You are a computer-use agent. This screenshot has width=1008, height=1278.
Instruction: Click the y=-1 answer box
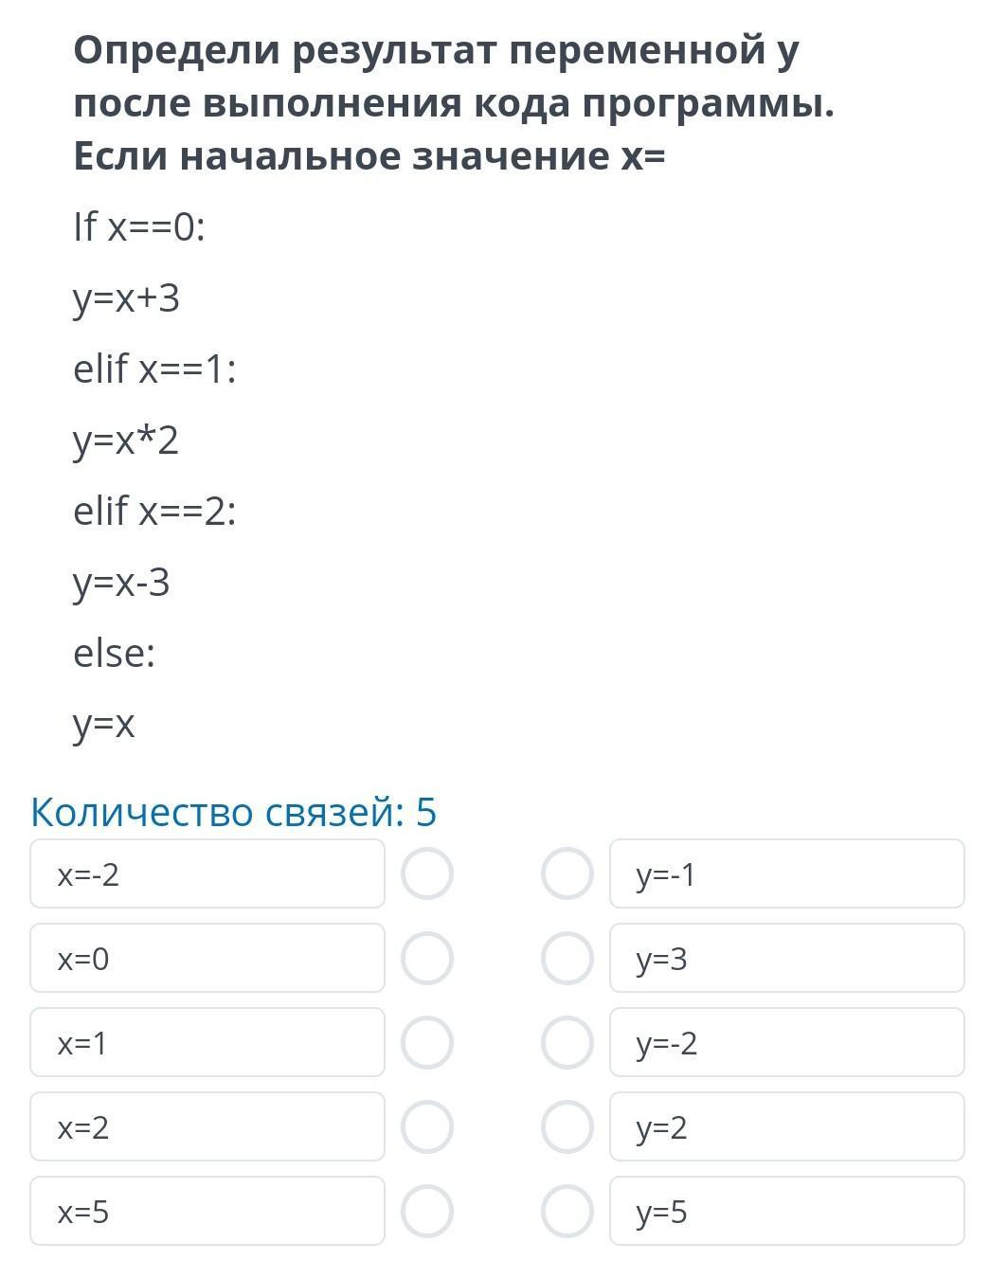pyautogui.click(x=786, y=873)
